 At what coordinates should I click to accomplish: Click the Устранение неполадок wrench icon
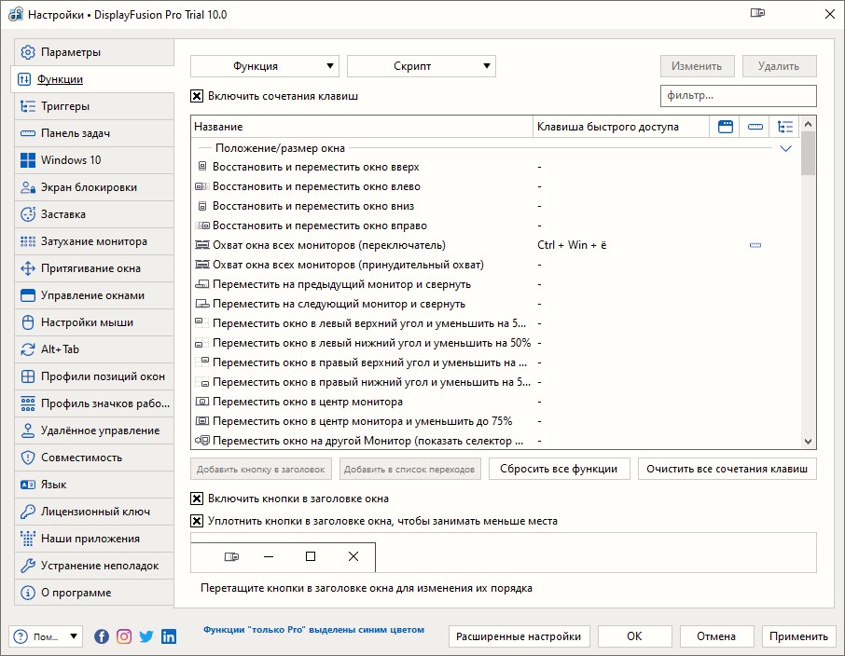point(27,566)
